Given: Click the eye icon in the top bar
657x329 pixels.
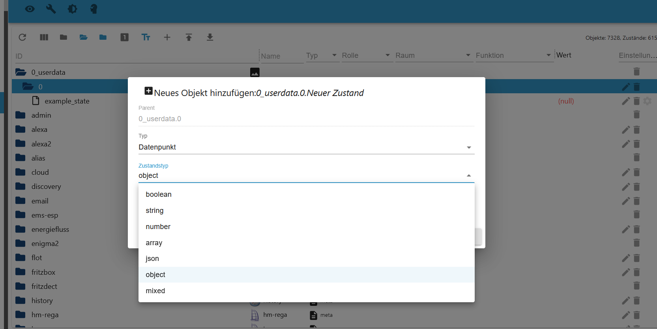Looking at the screenshot, I should [30, 9].
